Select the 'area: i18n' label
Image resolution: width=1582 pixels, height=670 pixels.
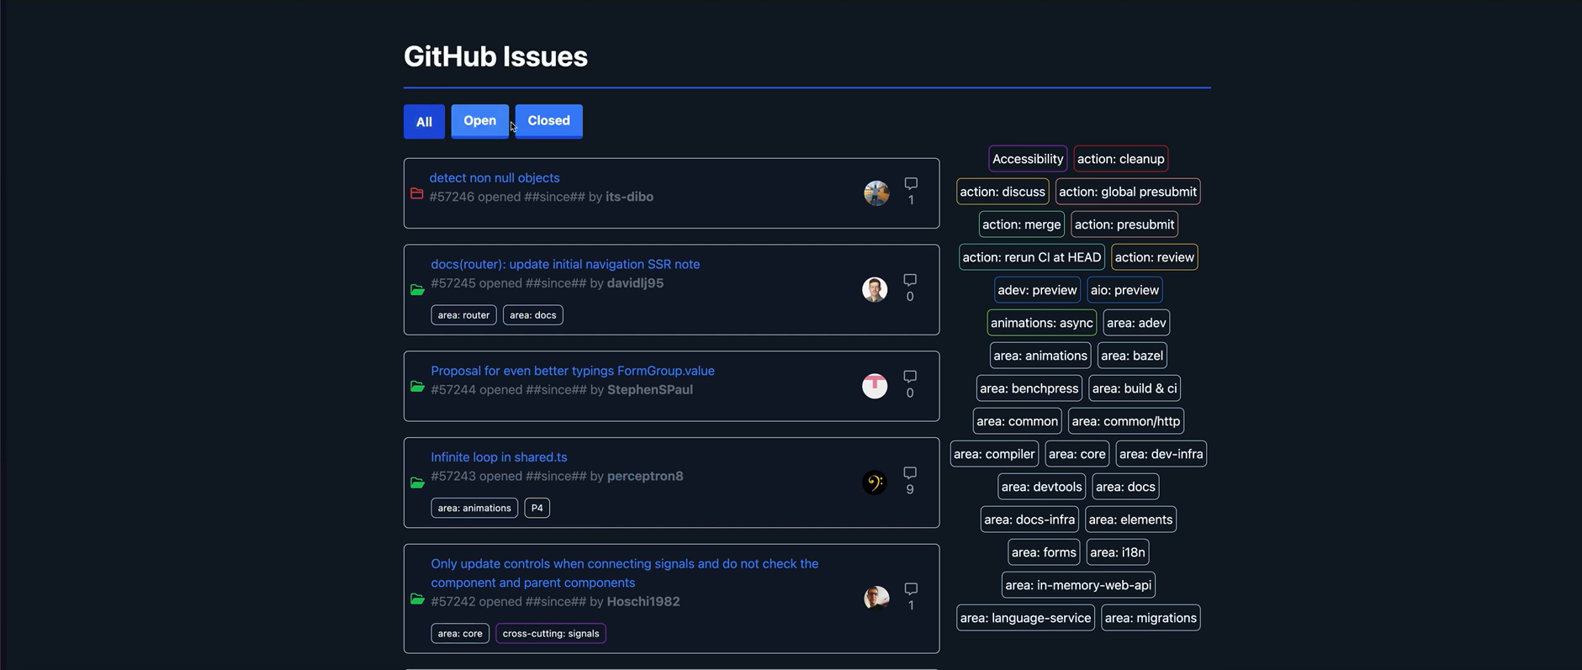[1118, 552]
